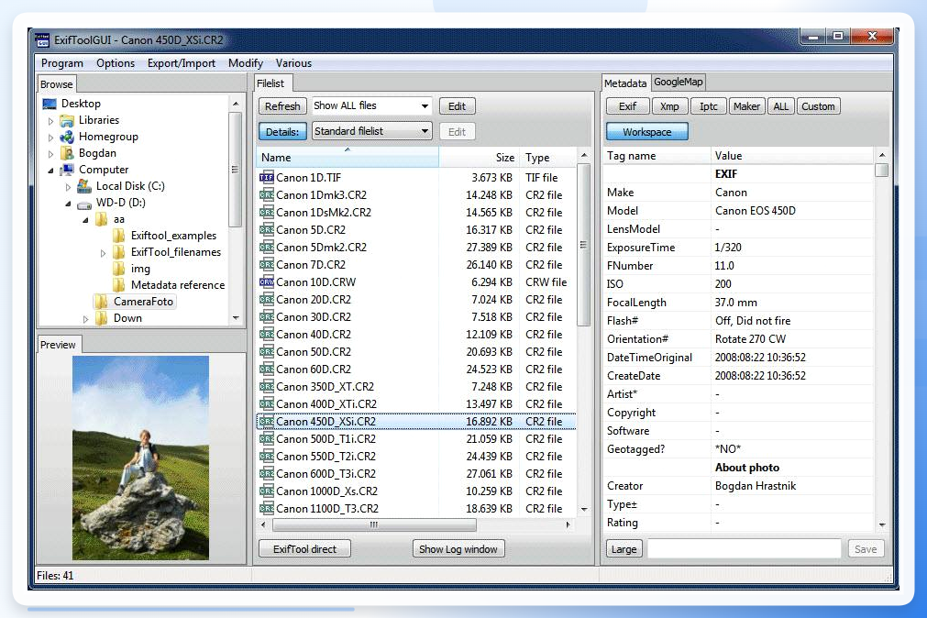Show Xmp metadata tags

pos(669,106)
